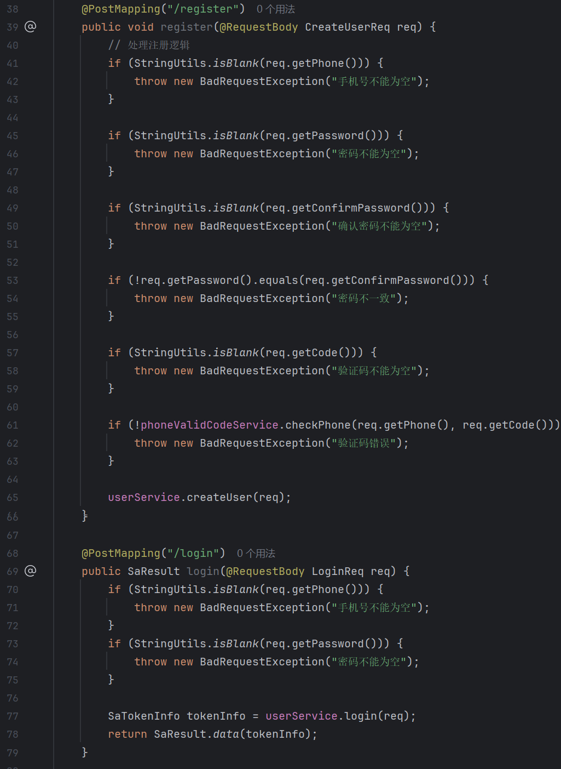Image resolution: width=561 pixels, height=769 pixels.
Task: Click isBlank call on line 45
Action: tap(236, 135)
